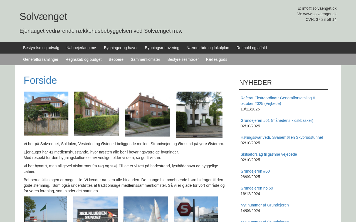Image resolution: width=356 pixels, height=222 pixels.
Task: Open Høringssvar vedr. Svanemøllen Skybrudstunnel link
Action: click(282, 137)
